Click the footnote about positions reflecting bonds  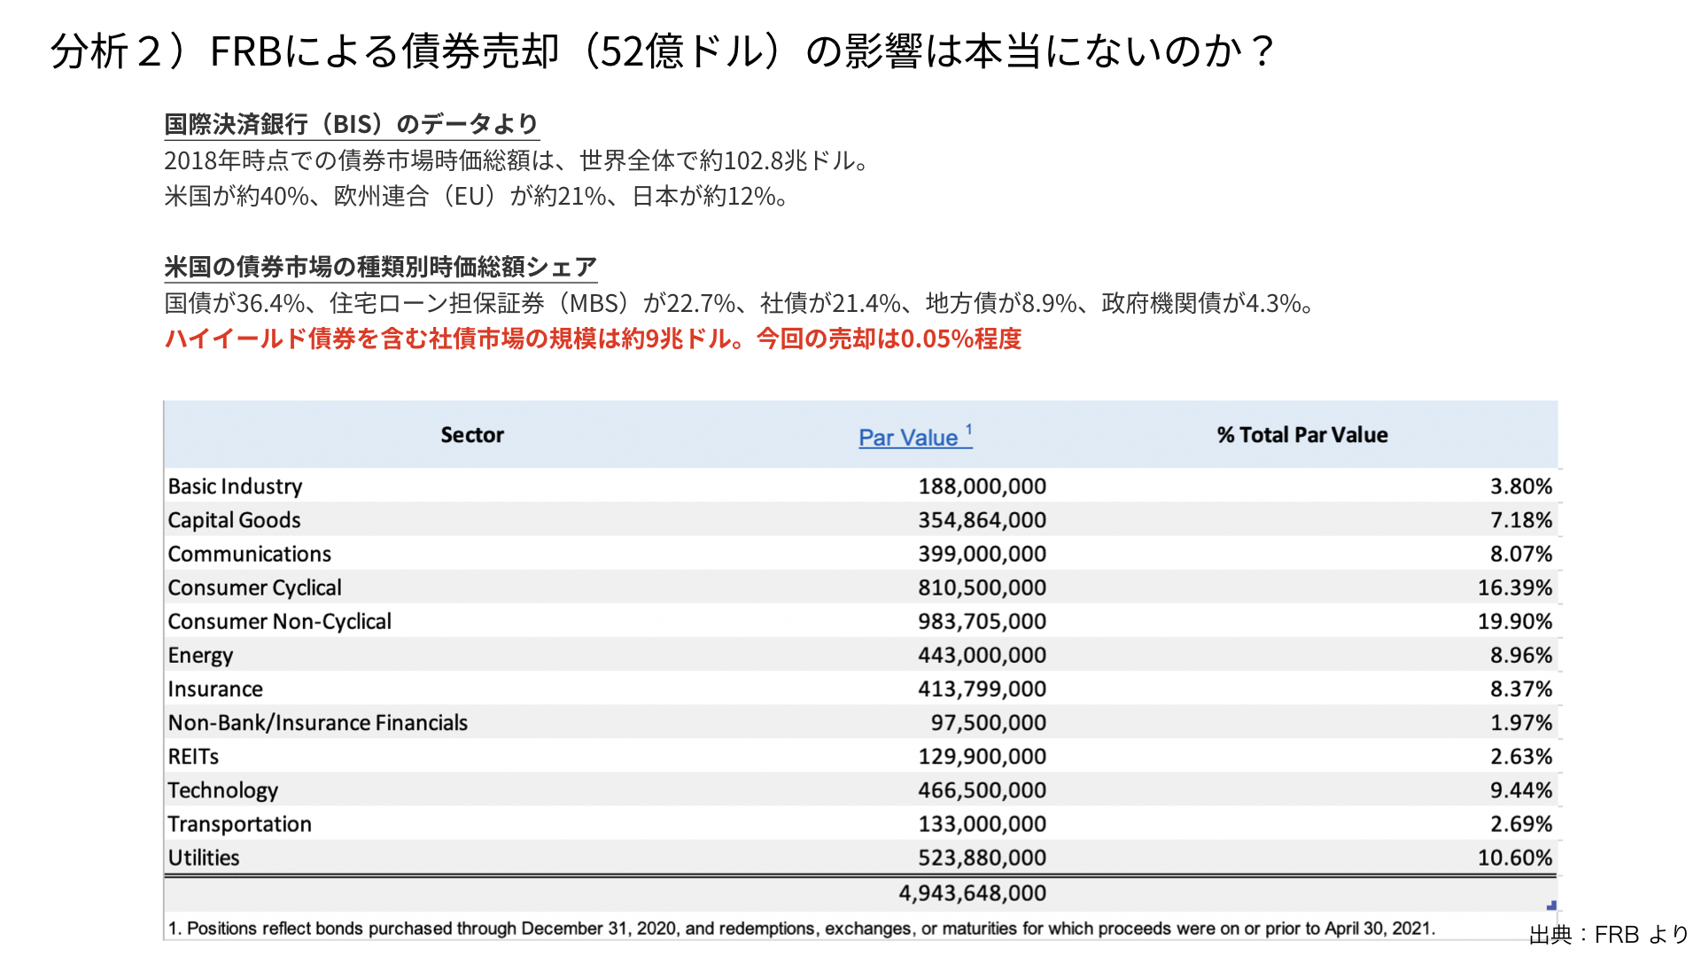[x=801, y=929]
